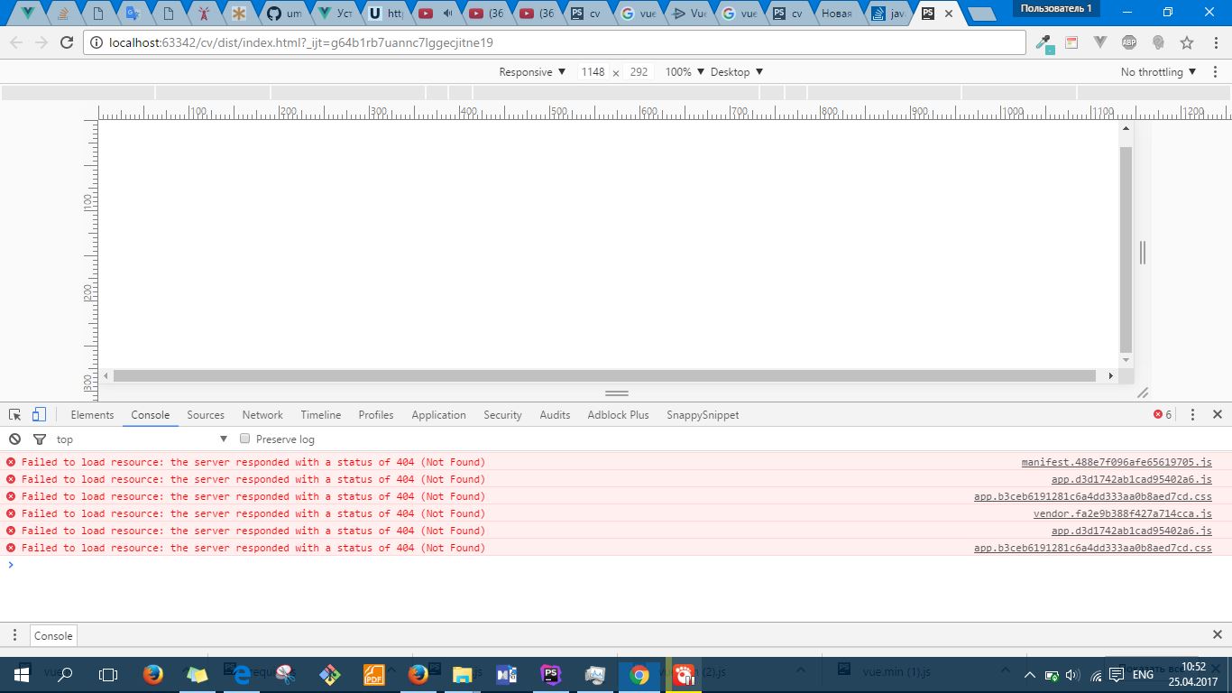Image resolution: width=1232 pixels, height=693 pixels.
Task: Open the top execution context dropdown
Action: pyautogui.click(x=143, y=439)
